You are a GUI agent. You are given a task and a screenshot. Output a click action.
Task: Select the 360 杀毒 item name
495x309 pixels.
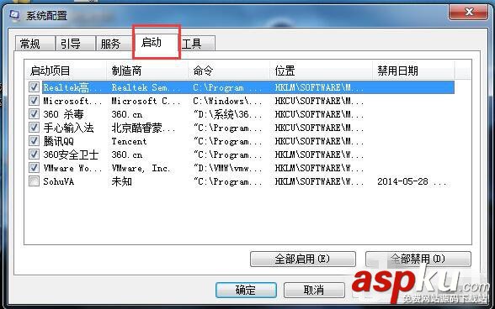coord(63,114)
